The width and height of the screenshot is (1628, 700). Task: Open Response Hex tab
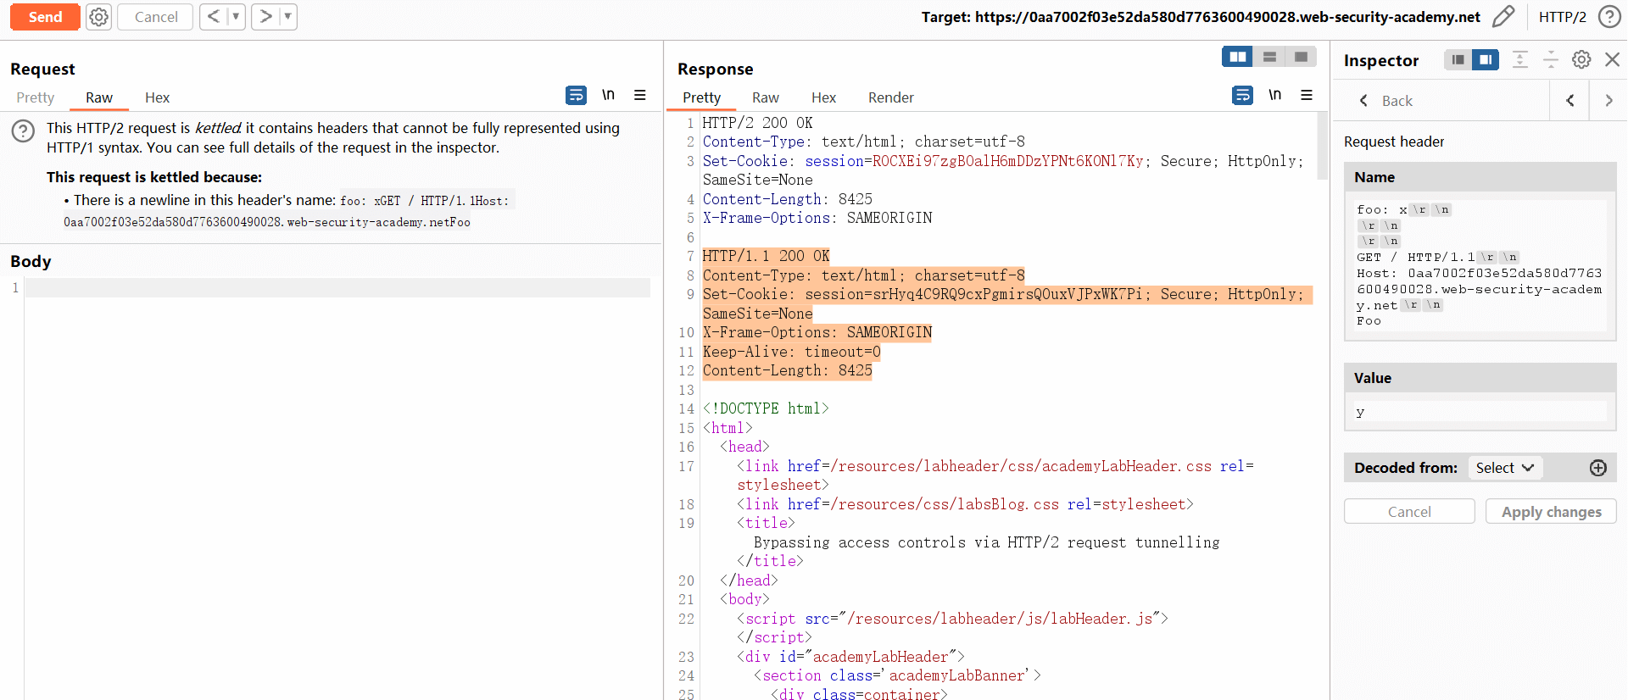click(x=823, y=97)
